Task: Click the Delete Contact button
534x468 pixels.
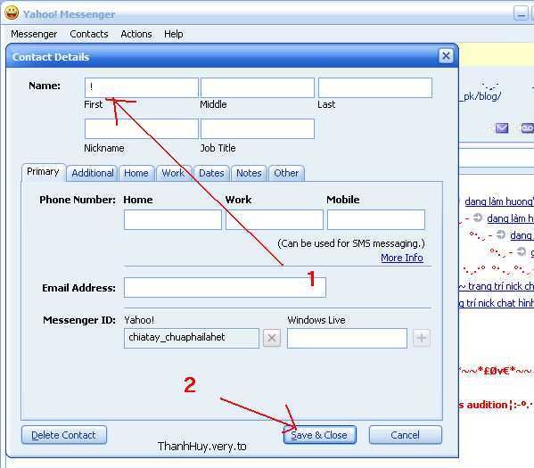Action: (x=63, y=435)
